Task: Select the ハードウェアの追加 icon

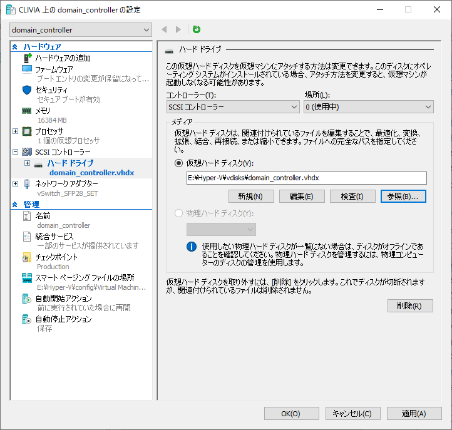Action: click(x=27, y=58)
